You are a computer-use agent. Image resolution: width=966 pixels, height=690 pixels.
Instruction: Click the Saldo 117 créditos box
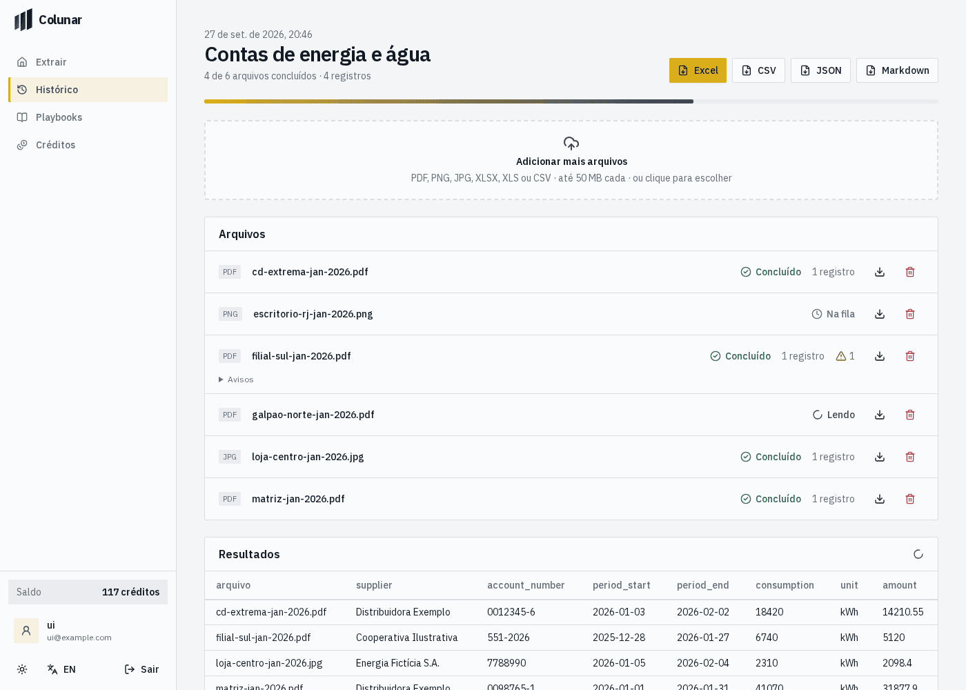coord(88,592)
